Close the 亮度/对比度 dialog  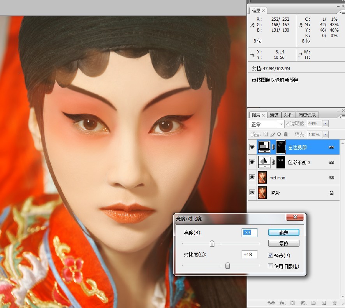[x=295, y=217]
